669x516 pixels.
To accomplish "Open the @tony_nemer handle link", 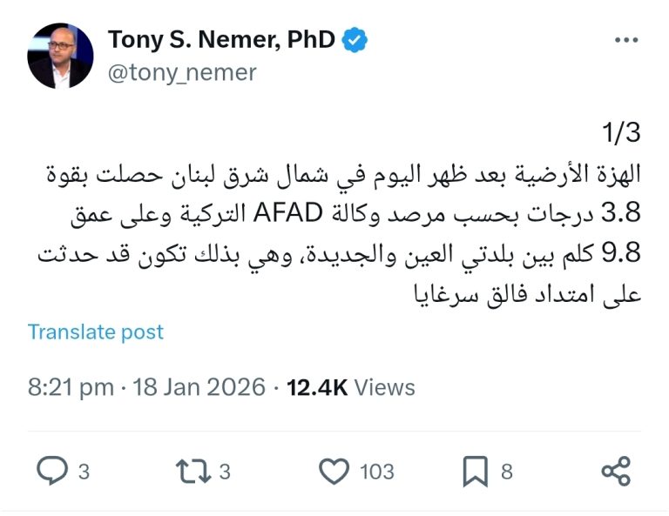I will (182, 73).
